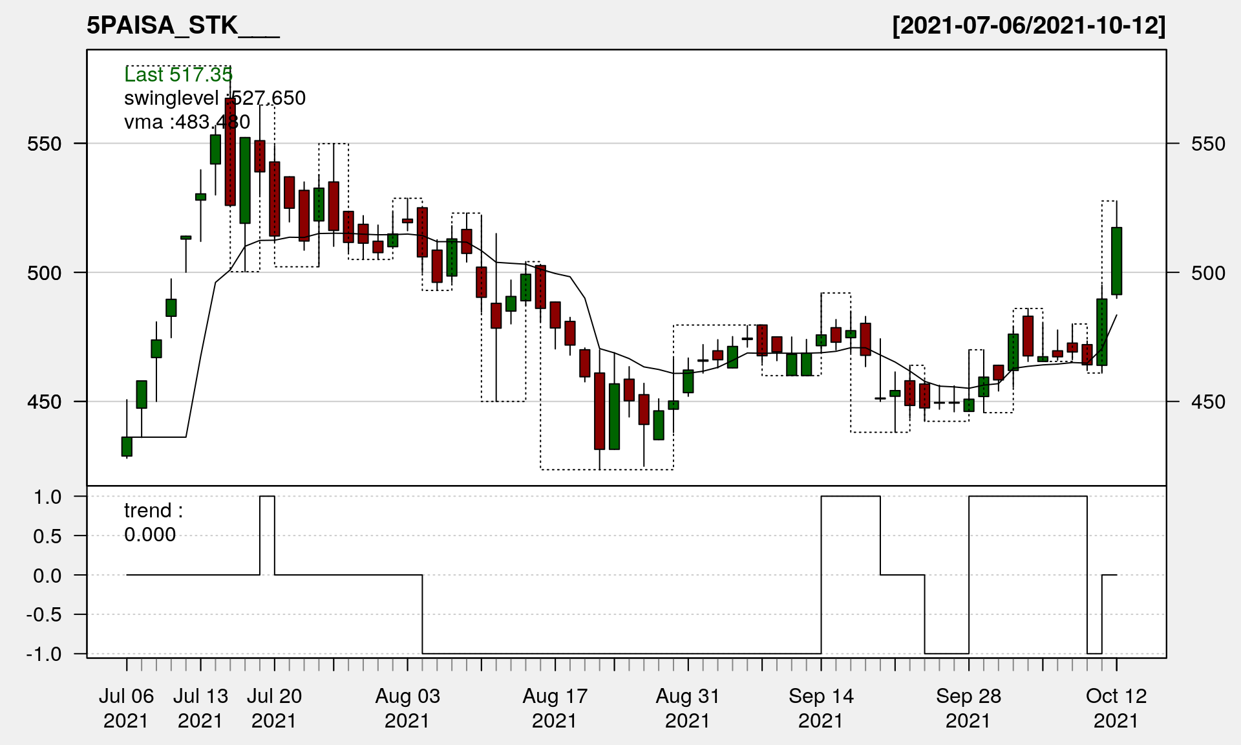
Task: Select the Aug 31 2021 axis label
Action: pos(688,708)
